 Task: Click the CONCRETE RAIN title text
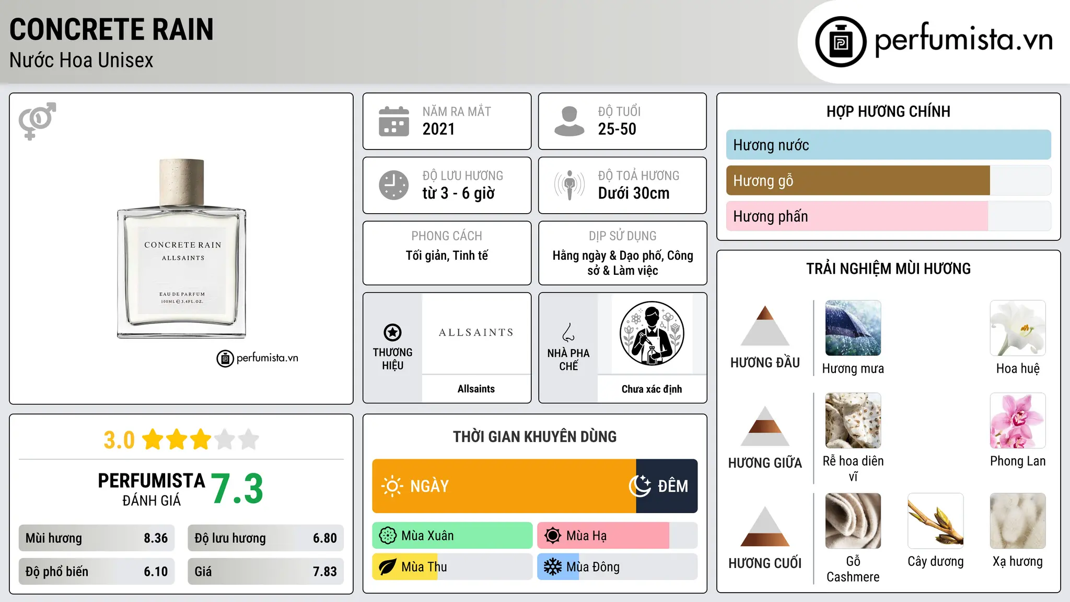pyautogui.click(x=111, y=29)
